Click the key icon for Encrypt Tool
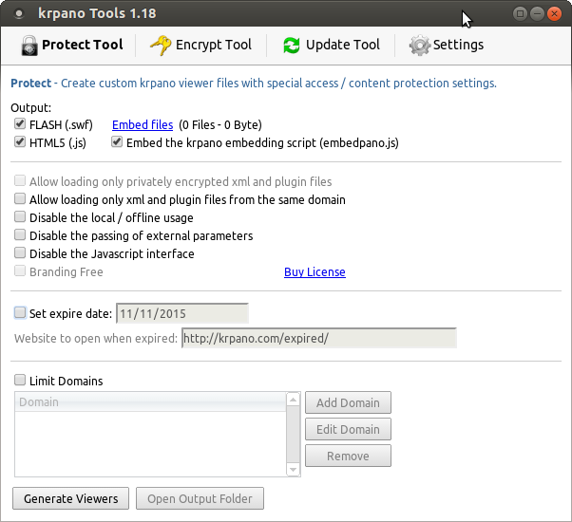 tap(160, 46)
